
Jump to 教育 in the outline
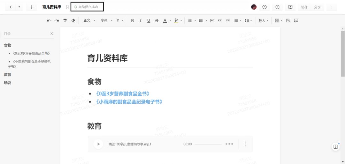[x=7, y=75]
